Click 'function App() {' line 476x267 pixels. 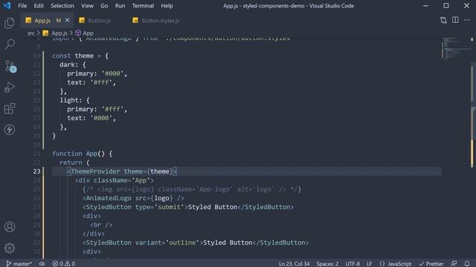(83, 154)
